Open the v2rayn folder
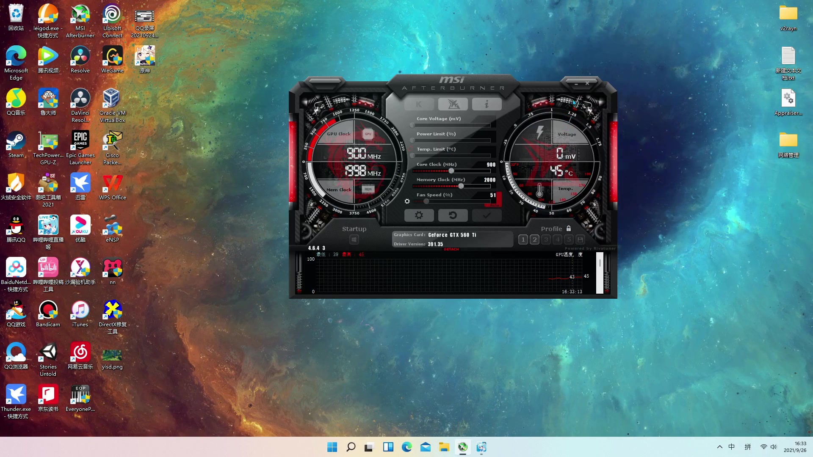Screen dimensions: 813x457 [x=788, y=18]
